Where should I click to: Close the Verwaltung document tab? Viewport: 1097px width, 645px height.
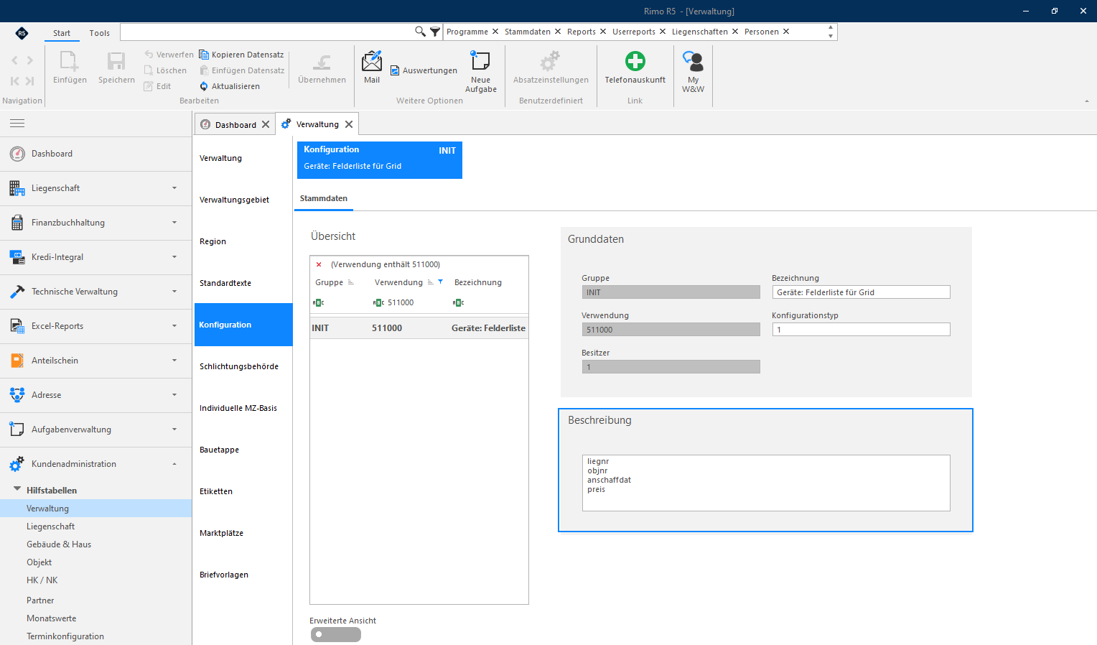tap(349, 124)
